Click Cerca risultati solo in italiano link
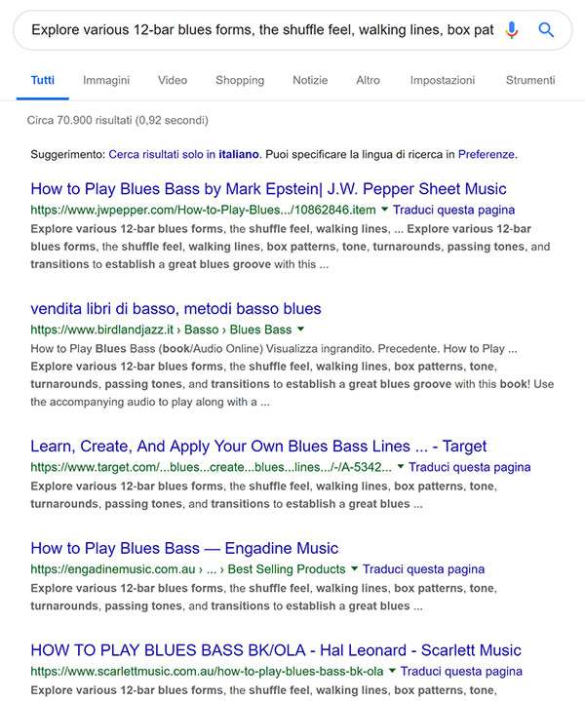Image resolution: width=585 pixels, height=701 pixels. pos(184,155)
